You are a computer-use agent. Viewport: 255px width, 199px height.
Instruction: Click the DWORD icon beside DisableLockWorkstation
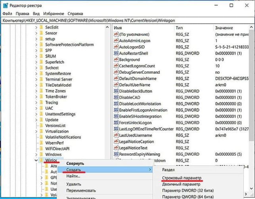116,104
